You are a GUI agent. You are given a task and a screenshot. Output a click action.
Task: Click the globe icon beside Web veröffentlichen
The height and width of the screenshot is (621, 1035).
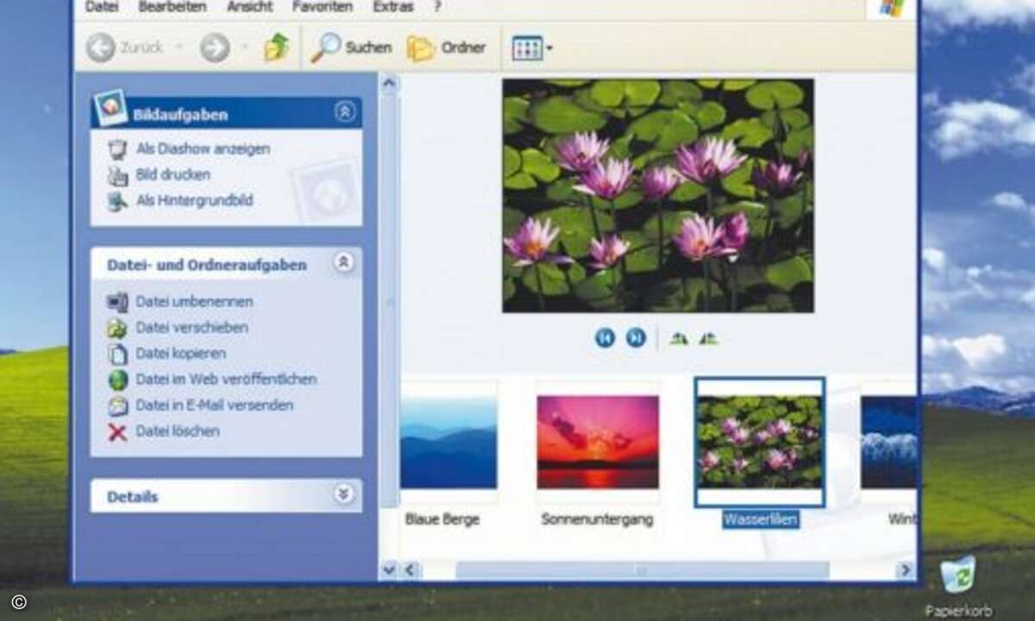point(117,379)
